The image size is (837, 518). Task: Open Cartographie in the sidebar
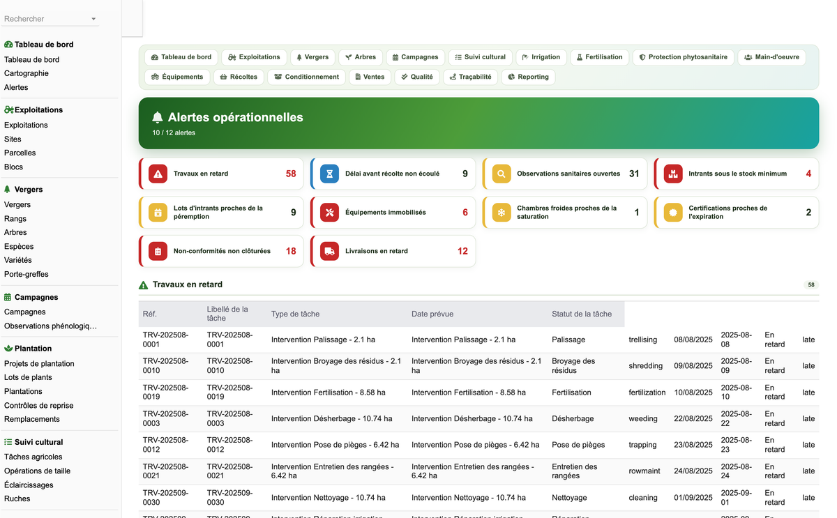point(27,73)
